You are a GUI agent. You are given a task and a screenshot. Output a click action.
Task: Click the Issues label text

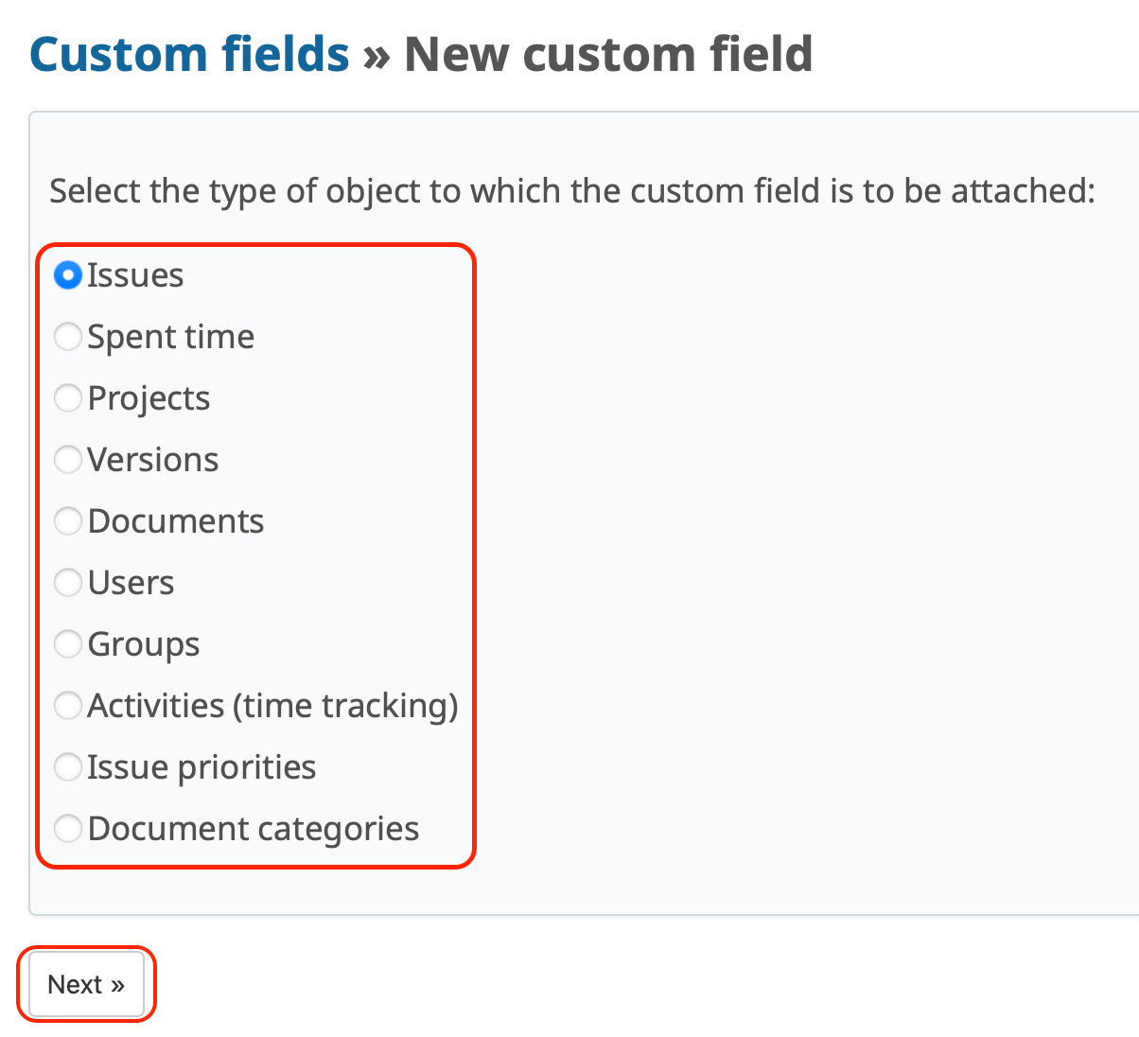point(135,275)
